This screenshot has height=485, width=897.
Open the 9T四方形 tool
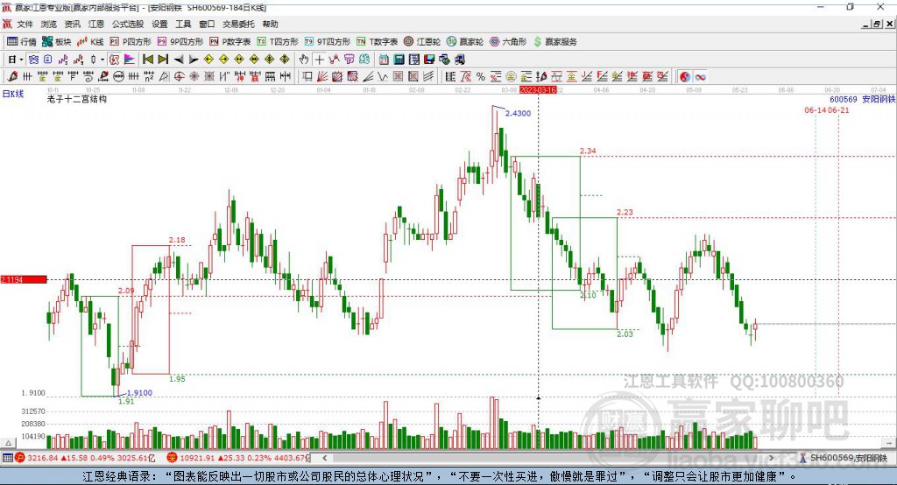(x=327, y=42)
